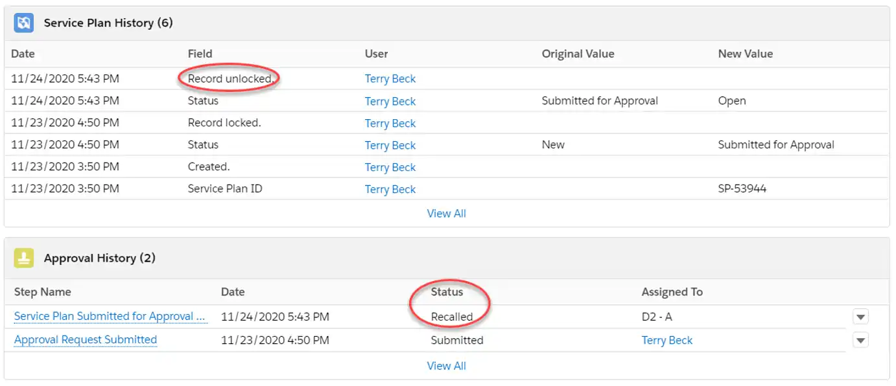Click the Field column header
The height and width of the screenshot is (386, 896).
200,54
